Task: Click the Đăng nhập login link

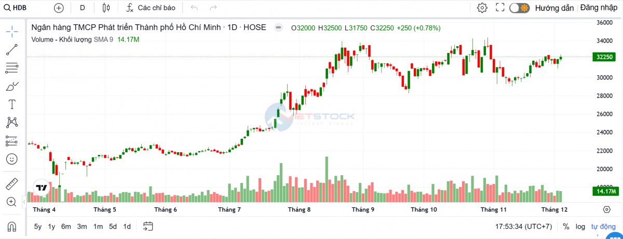Action: click(x=599, y=8)
